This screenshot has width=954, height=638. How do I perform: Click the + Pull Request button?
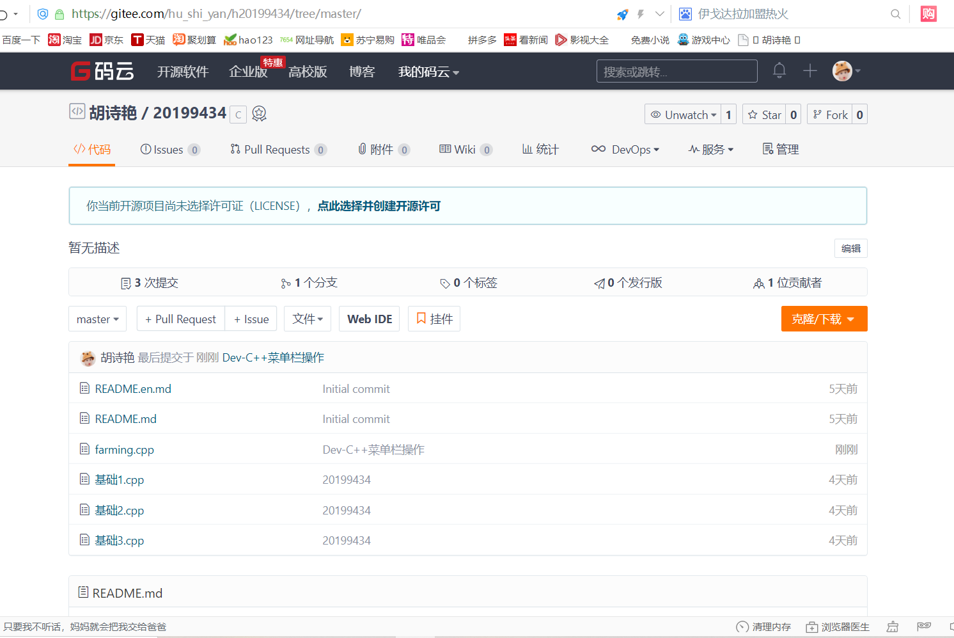[180, 319]
